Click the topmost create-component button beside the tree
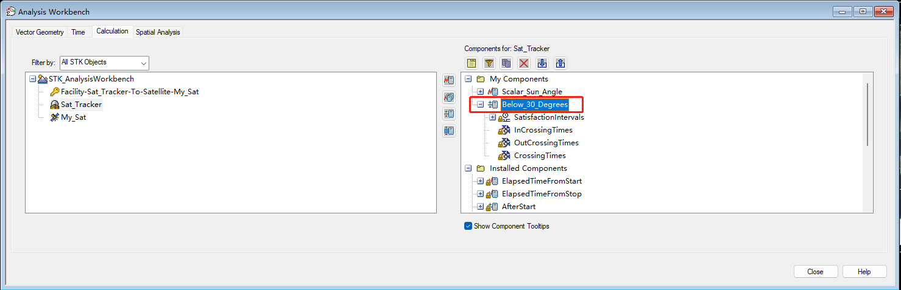Image resolution: width=901 pixels, height=290 pixels. [x=449, y=81]
